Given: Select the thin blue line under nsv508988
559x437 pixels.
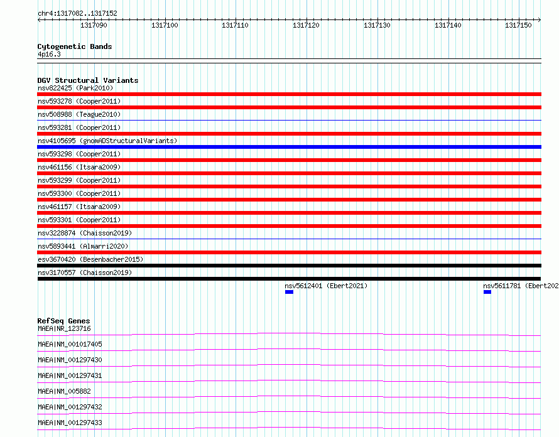Looking at the screenshot, I should coord(289,120).
